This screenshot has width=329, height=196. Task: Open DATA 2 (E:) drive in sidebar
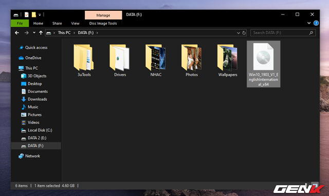33,138
